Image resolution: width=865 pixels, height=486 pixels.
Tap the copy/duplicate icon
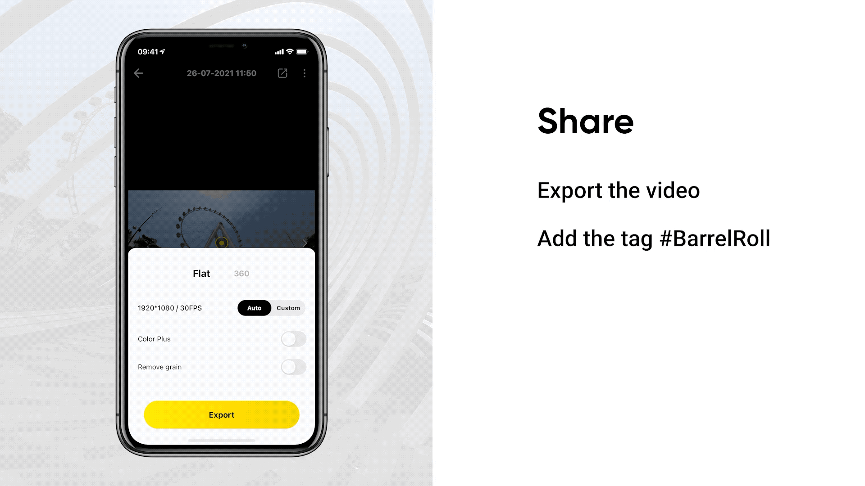pos(282,72)
